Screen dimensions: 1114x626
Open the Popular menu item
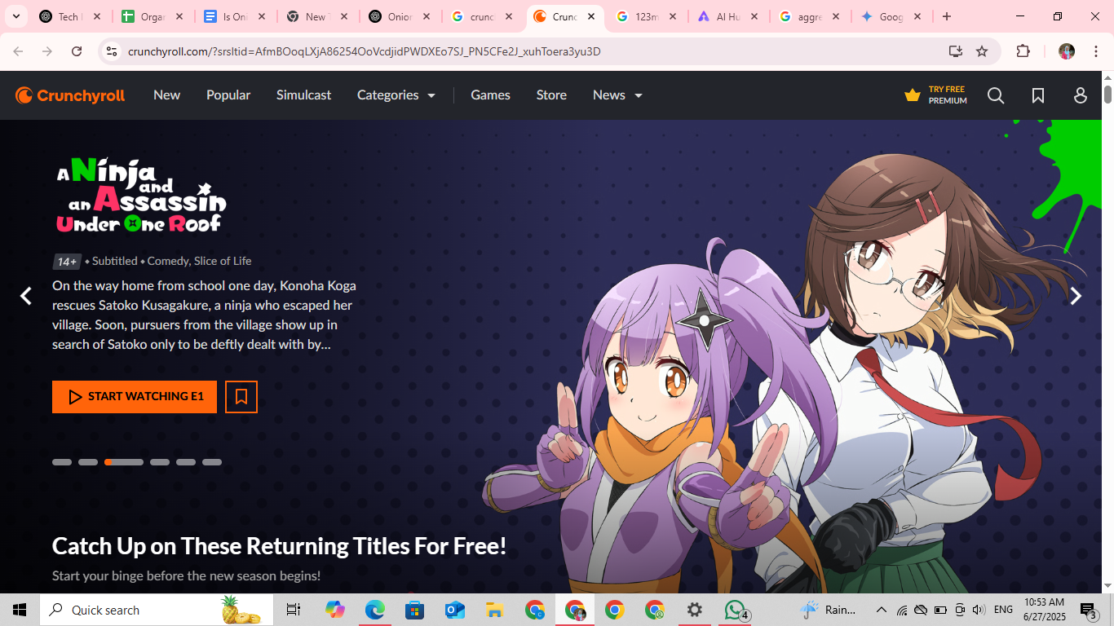pos(228,95)
